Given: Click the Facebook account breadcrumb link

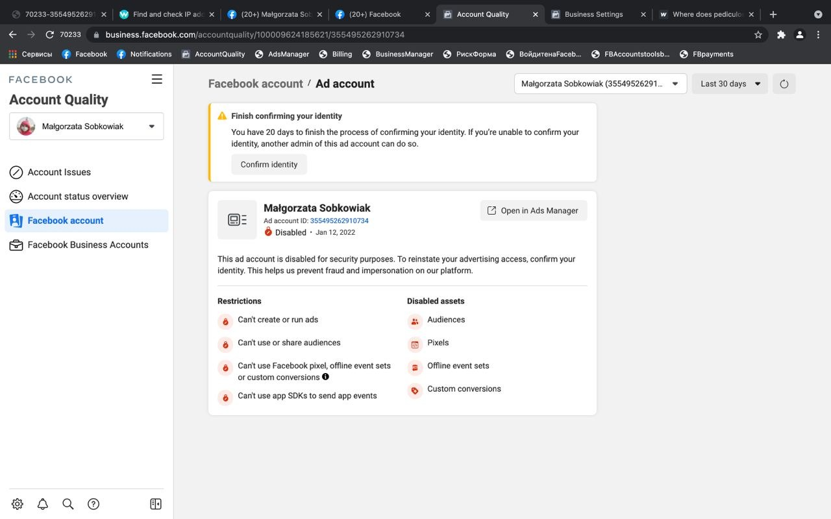Looking at the screenshot, I should click(256, 84).
